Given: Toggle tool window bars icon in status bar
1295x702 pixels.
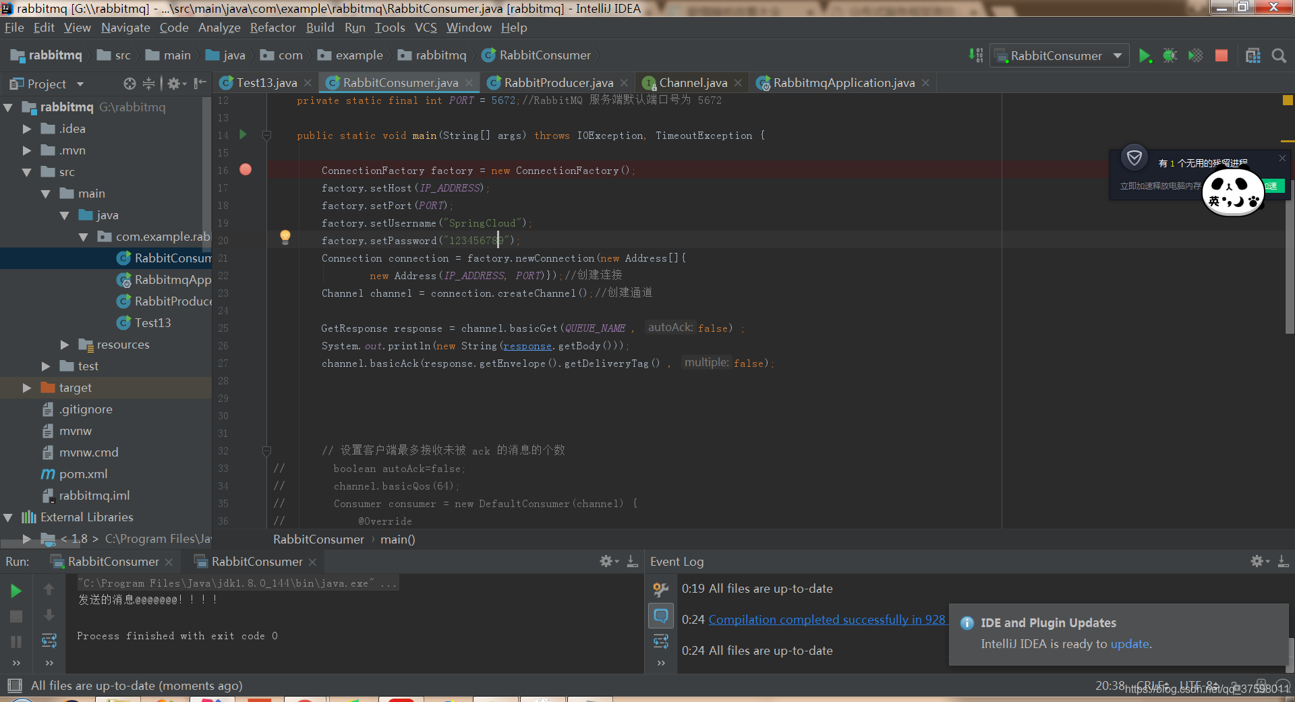Looking at the screenshot, I should pyautogui.click(x=14, y=686).
